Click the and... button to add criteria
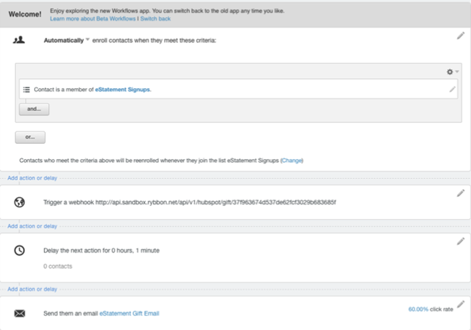 pyautogui.click(x=33, y=109)
